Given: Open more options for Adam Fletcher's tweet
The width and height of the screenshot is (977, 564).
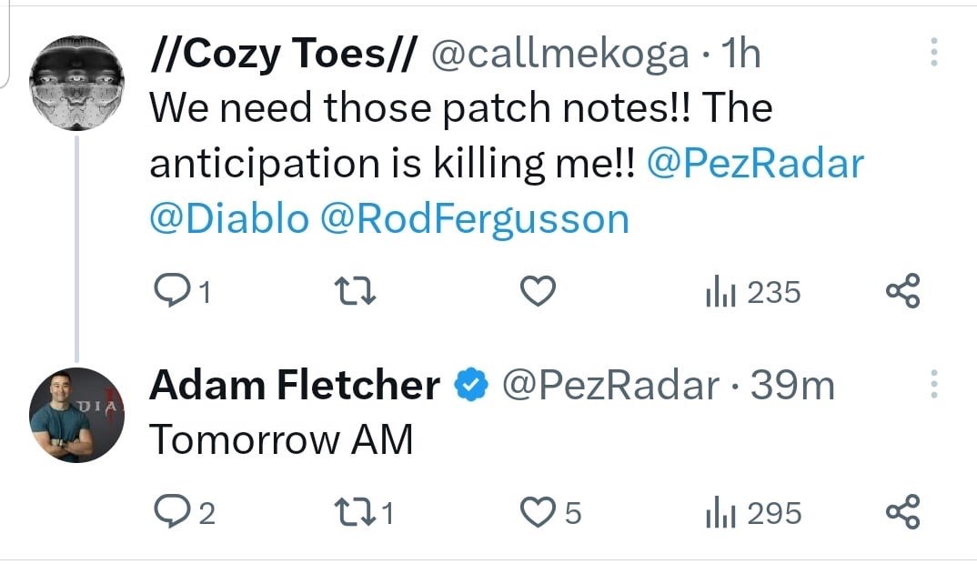Looking at the screenshot, I should coord(933,385).
